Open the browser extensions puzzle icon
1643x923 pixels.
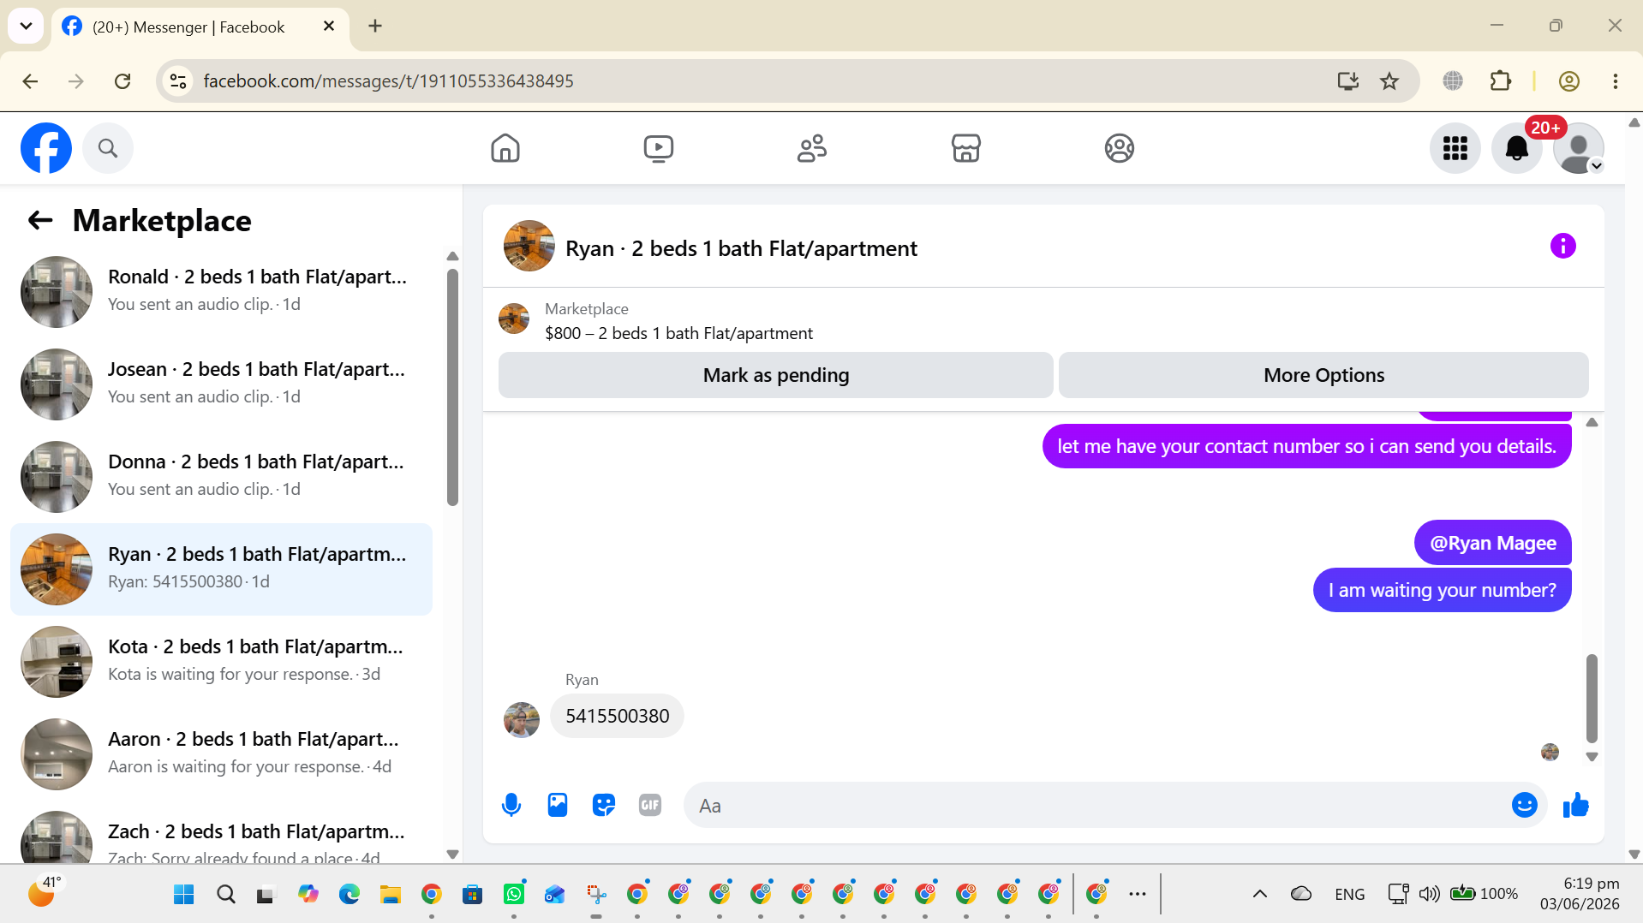tap(1501, 81)
